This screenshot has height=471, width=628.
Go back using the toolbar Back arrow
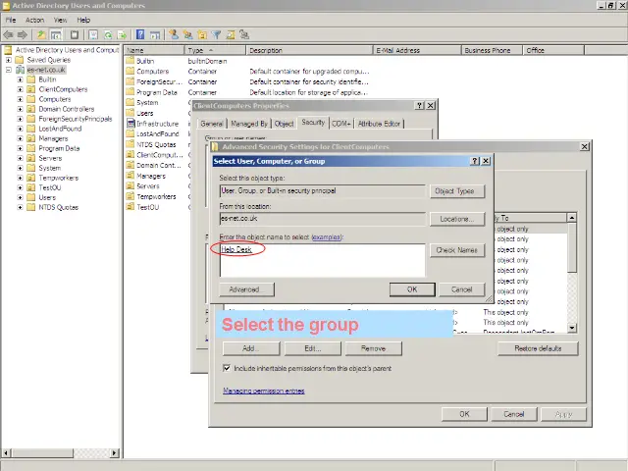click(8, 35)
